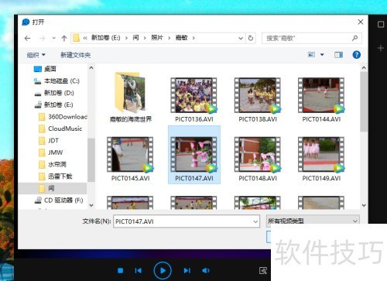The width and height of the screenshot is (387, 281).
Task: Click the player's bottom-right screenshot icon
Action: (x=263, y=271)
